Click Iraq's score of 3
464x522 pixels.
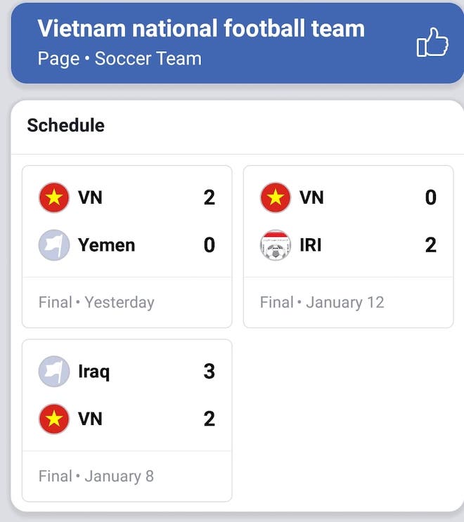pyautogui.click(x=209, y=372)
